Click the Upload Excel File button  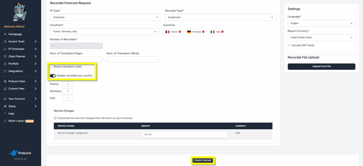[321, 67]
